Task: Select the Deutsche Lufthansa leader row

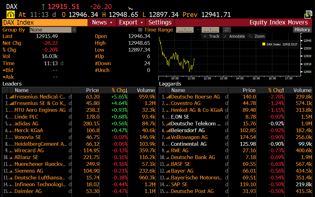Action: click(79, 178)
